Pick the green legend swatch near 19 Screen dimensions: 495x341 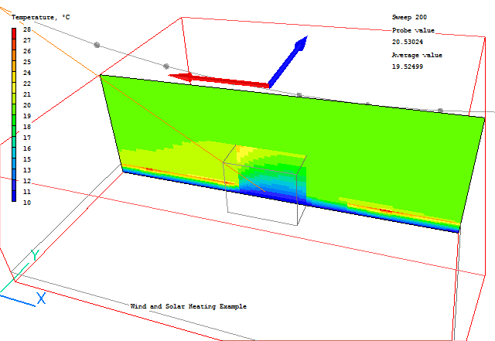coord(15,116)
